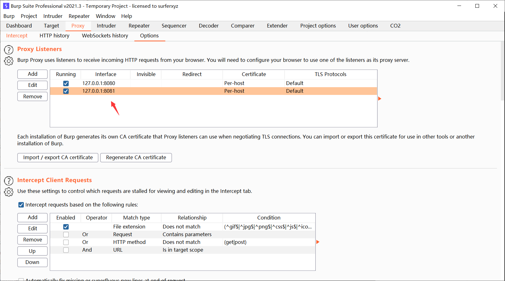Disable the File extension intercept rule
Image resolution: width=505 pixels, height=281 pixels.
66,227
